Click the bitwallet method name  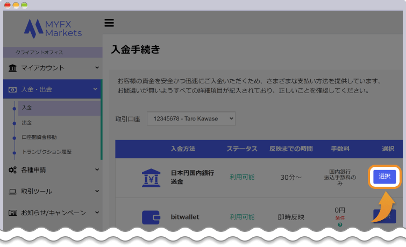click(x=185, y=217)
